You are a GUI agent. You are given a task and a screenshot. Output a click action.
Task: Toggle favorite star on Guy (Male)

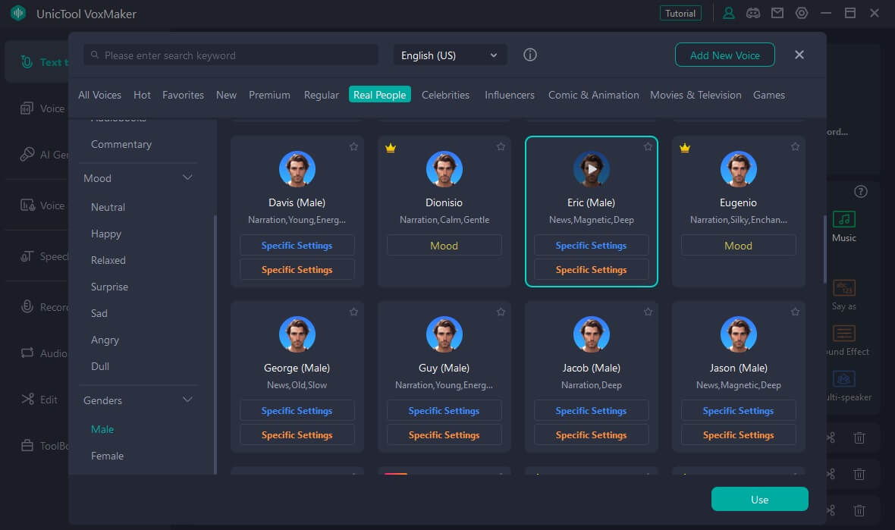(x=501, y=312)
